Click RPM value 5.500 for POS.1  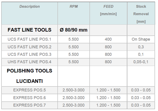(74, 39)
